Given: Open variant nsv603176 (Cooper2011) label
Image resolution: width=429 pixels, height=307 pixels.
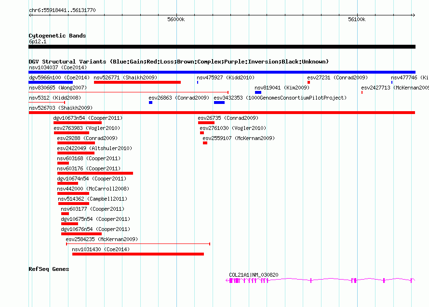Looking at the screenshot, I should (89, 168).
